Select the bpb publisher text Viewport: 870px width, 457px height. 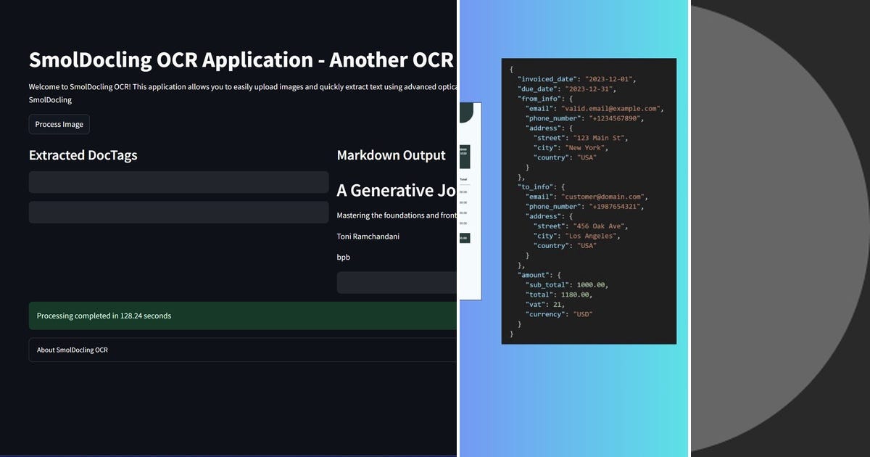pos(342,257)
